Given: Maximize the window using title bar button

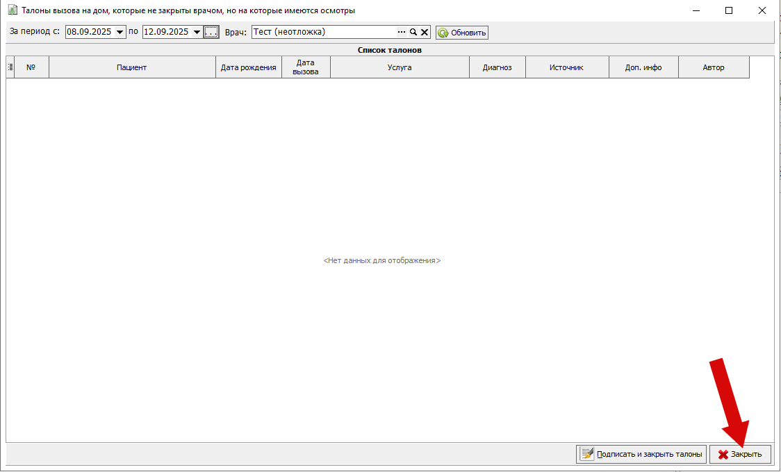Looking at the screenshot, I should tap(729, 10).
